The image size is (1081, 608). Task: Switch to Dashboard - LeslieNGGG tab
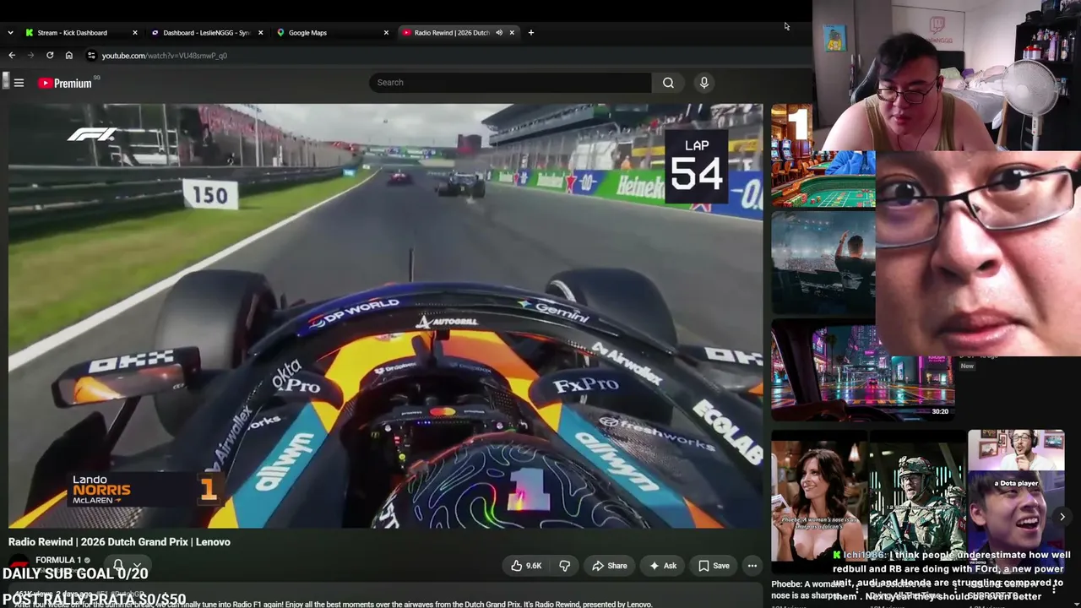206,32
